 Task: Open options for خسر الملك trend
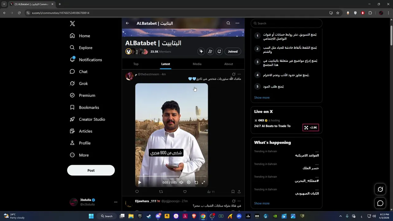coord(317,164)
